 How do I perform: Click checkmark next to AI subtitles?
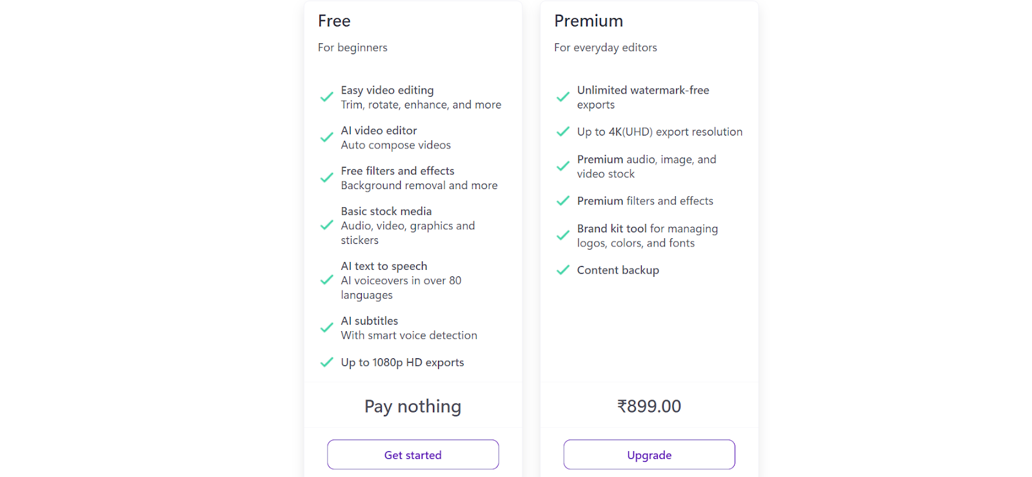[327, 328]
